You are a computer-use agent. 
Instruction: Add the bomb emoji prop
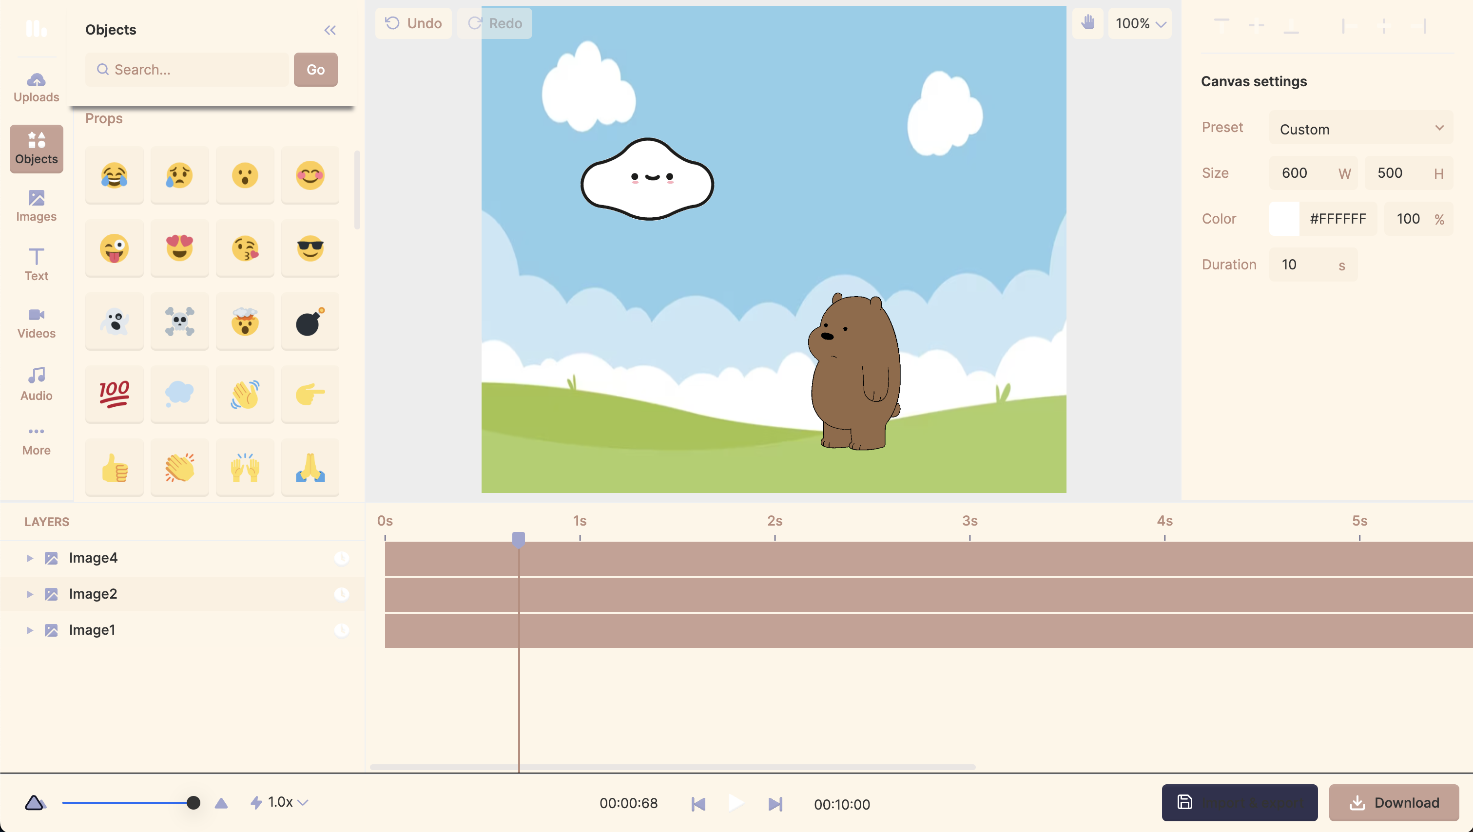pos(310,321)
